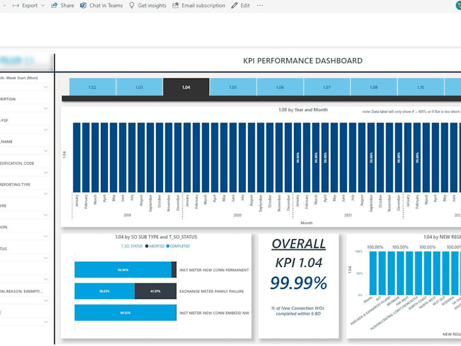The width and height of the screenshot is (461, 346).
Task: Select the 1.04 KPI tab
Action: click(186, 87)
